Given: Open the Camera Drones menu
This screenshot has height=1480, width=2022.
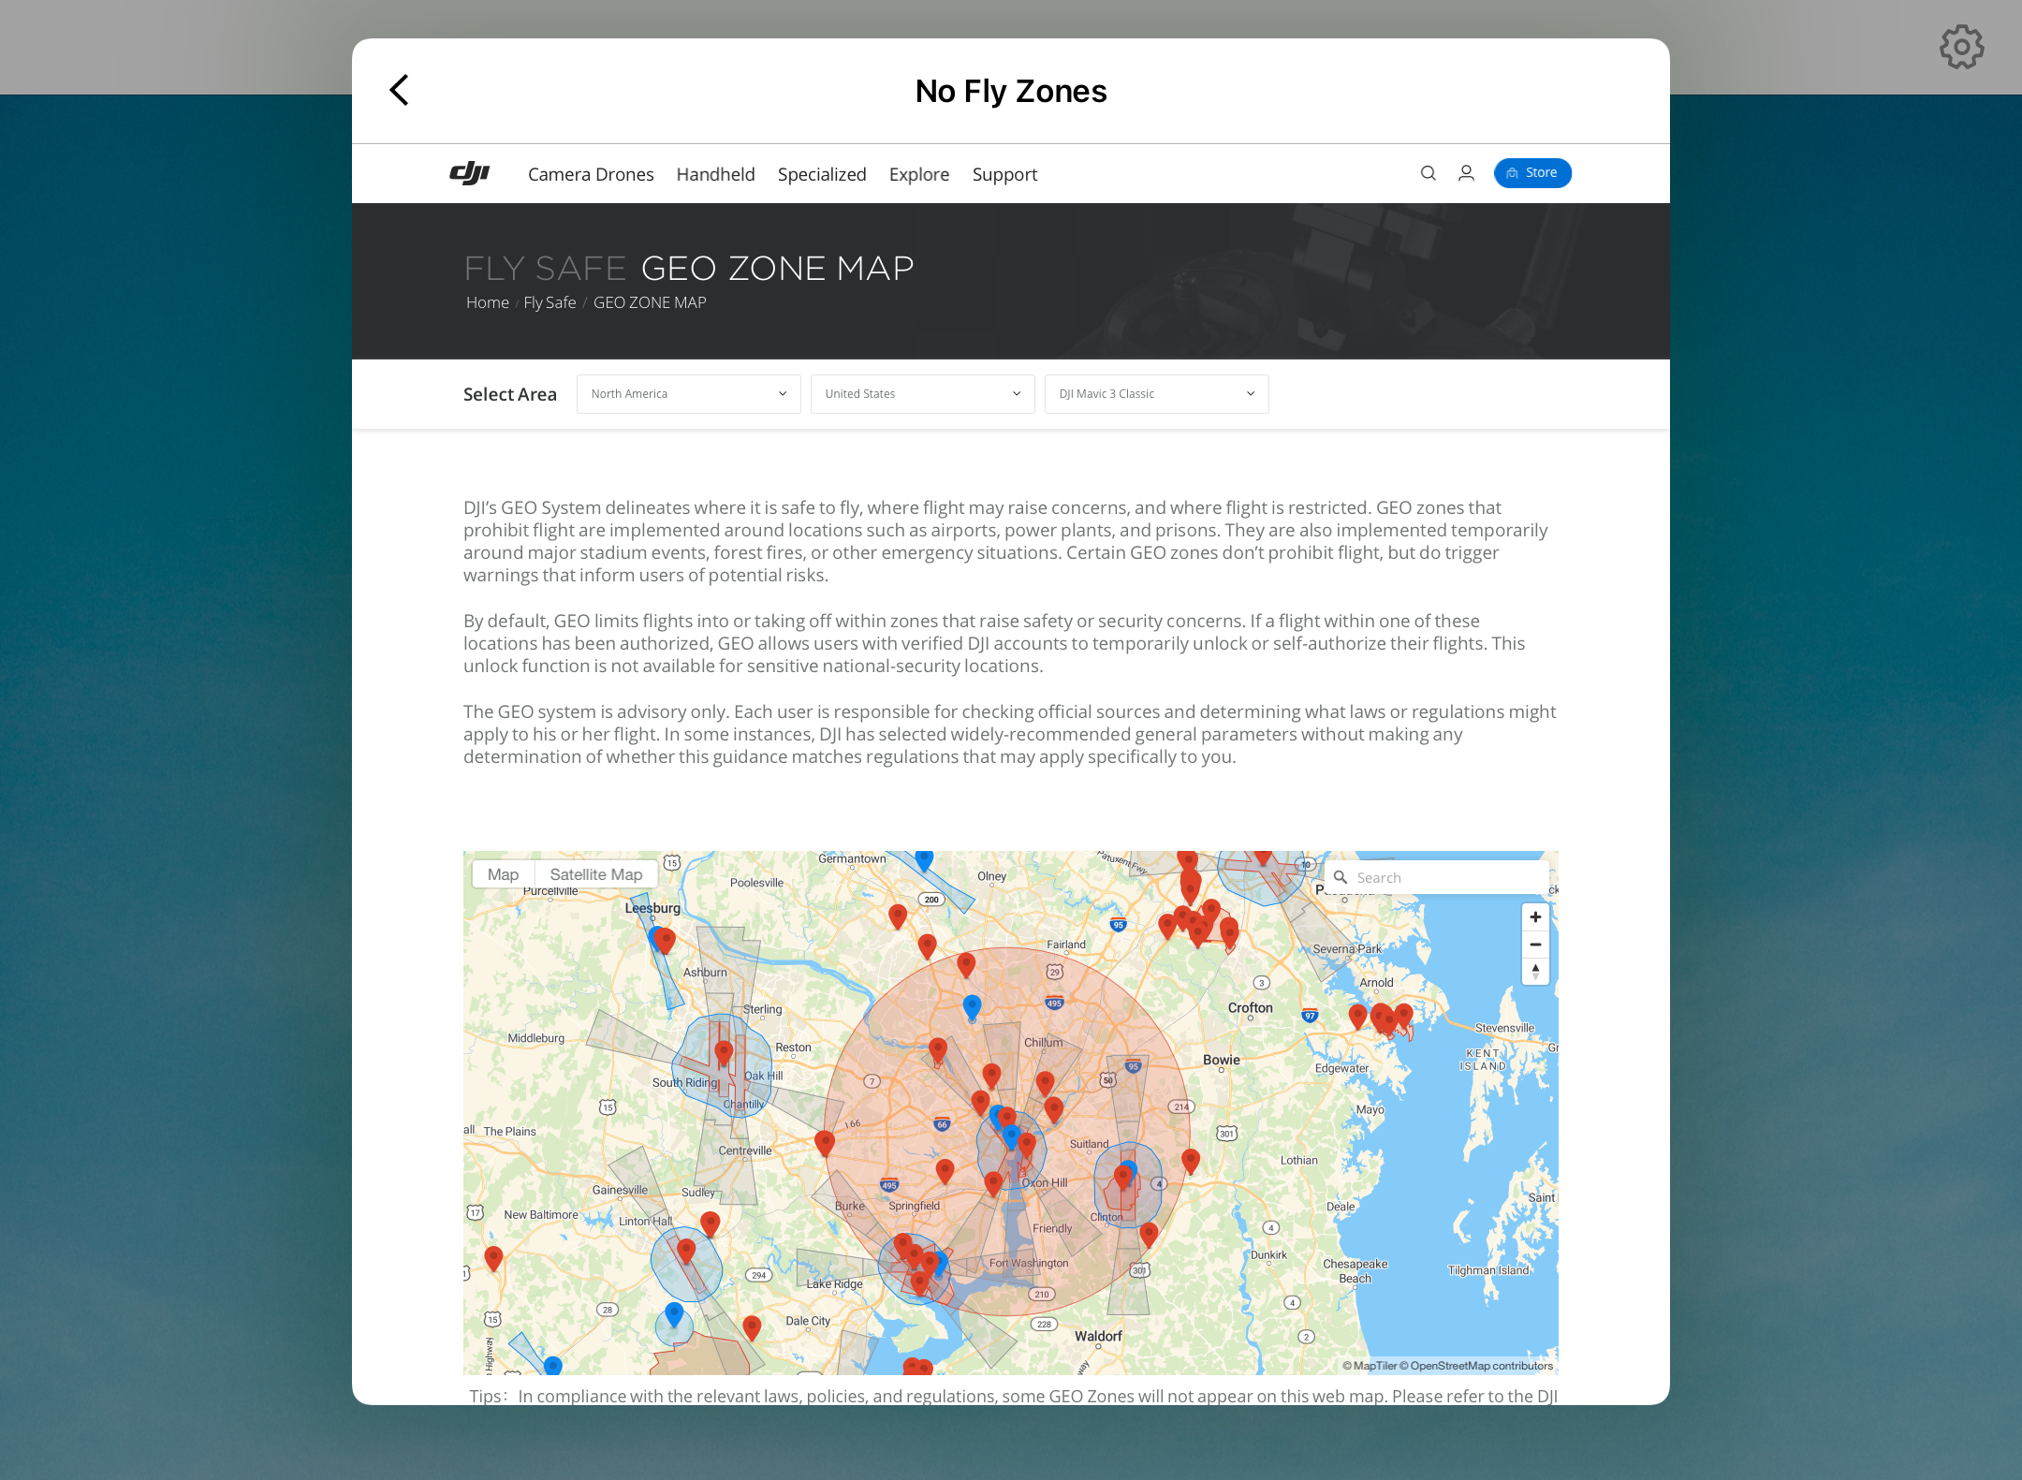Looking at the screenshot, I should (591, 174).
